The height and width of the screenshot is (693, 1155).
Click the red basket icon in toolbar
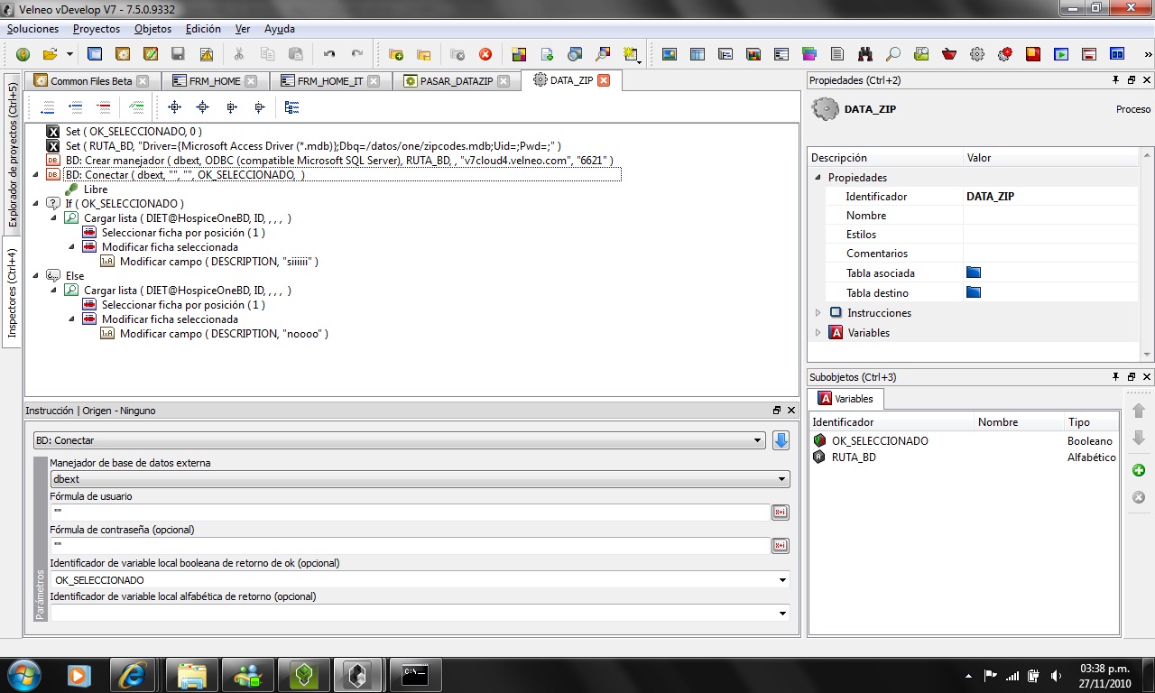tap(949, 54)
